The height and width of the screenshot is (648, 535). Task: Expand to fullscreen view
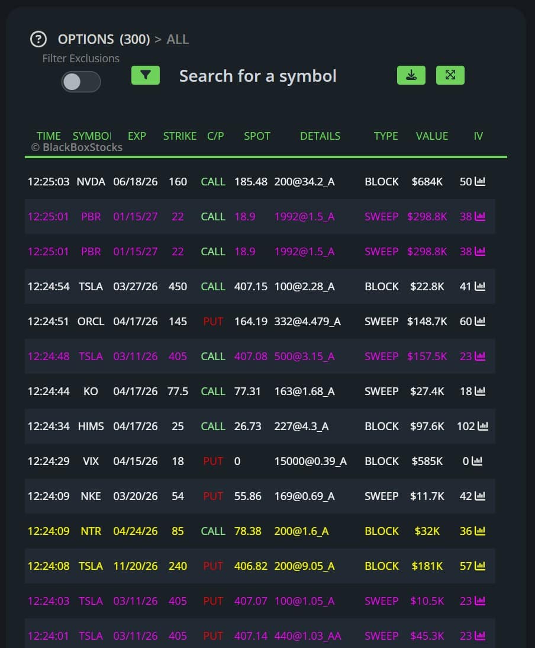click(450, 76)
